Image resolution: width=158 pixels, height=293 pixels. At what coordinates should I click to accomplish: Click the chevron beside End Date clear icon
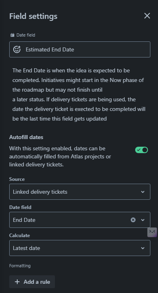tap(143, 220)
